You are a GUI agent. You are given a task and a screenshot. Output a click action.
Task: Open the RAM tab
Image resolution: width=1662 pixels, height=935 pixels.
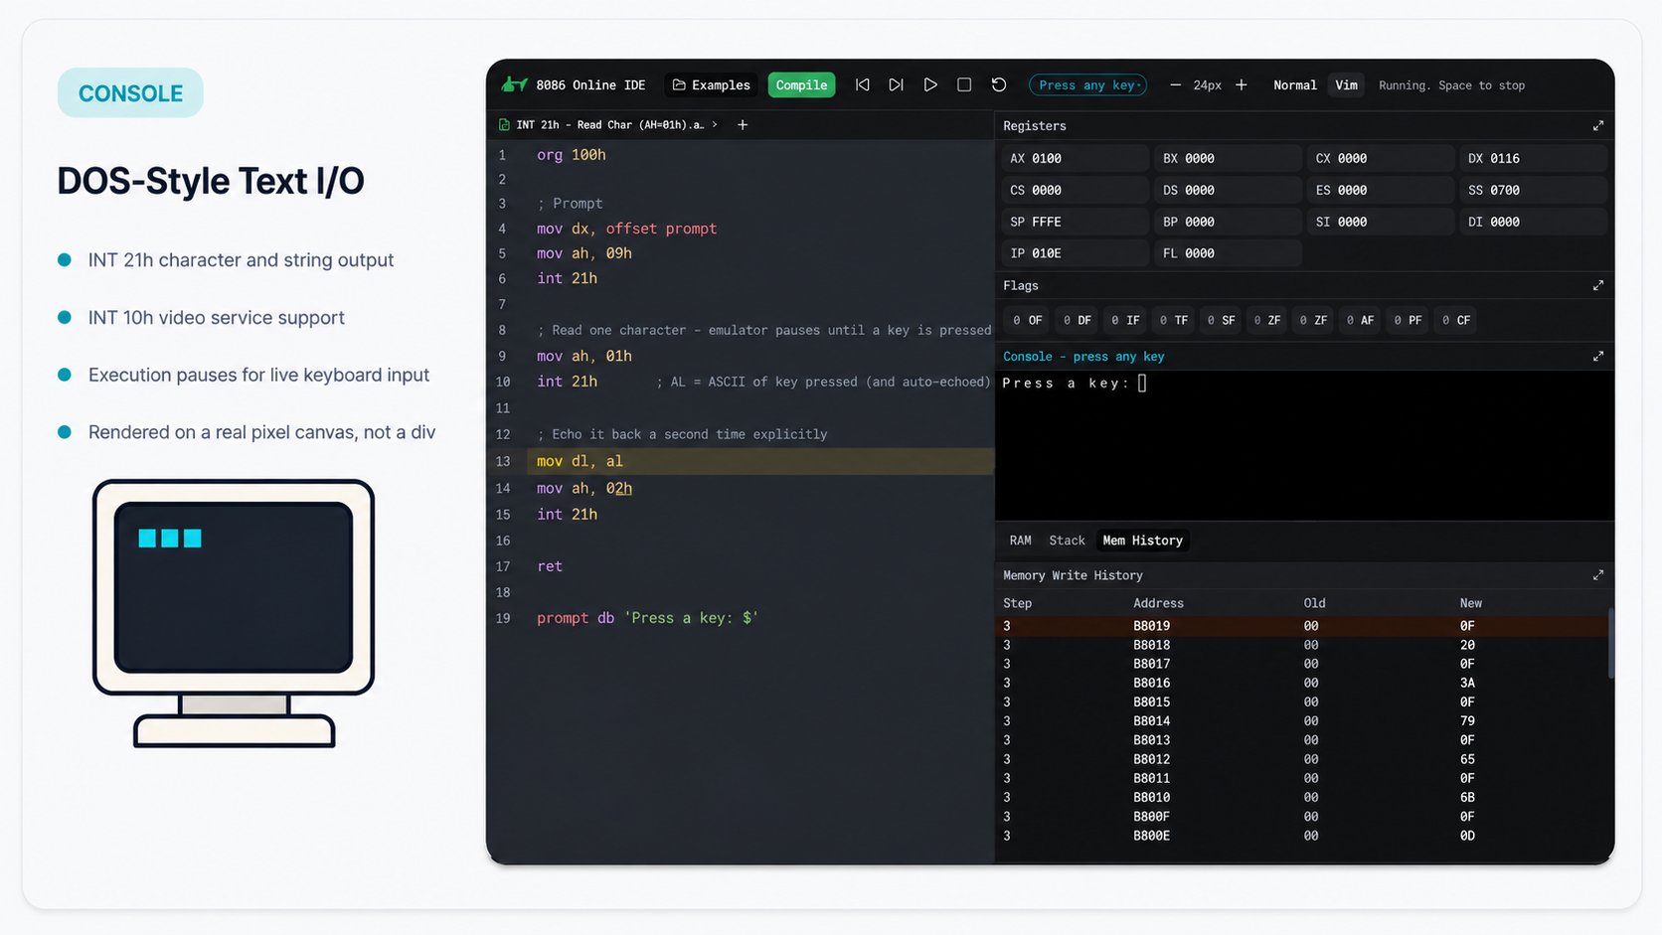pyautogui.click(x=1021, y=541)
